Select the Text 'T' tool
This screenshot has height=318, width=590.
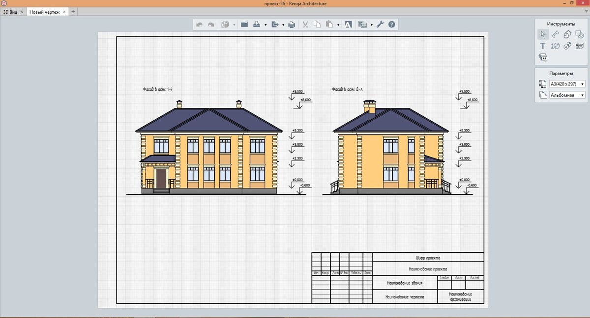[543, 46]
